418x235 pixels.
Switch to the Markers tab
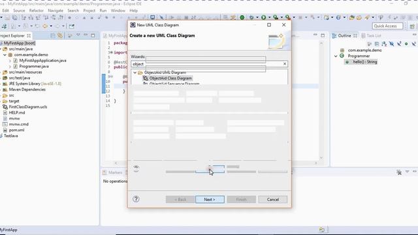[112, 172]
